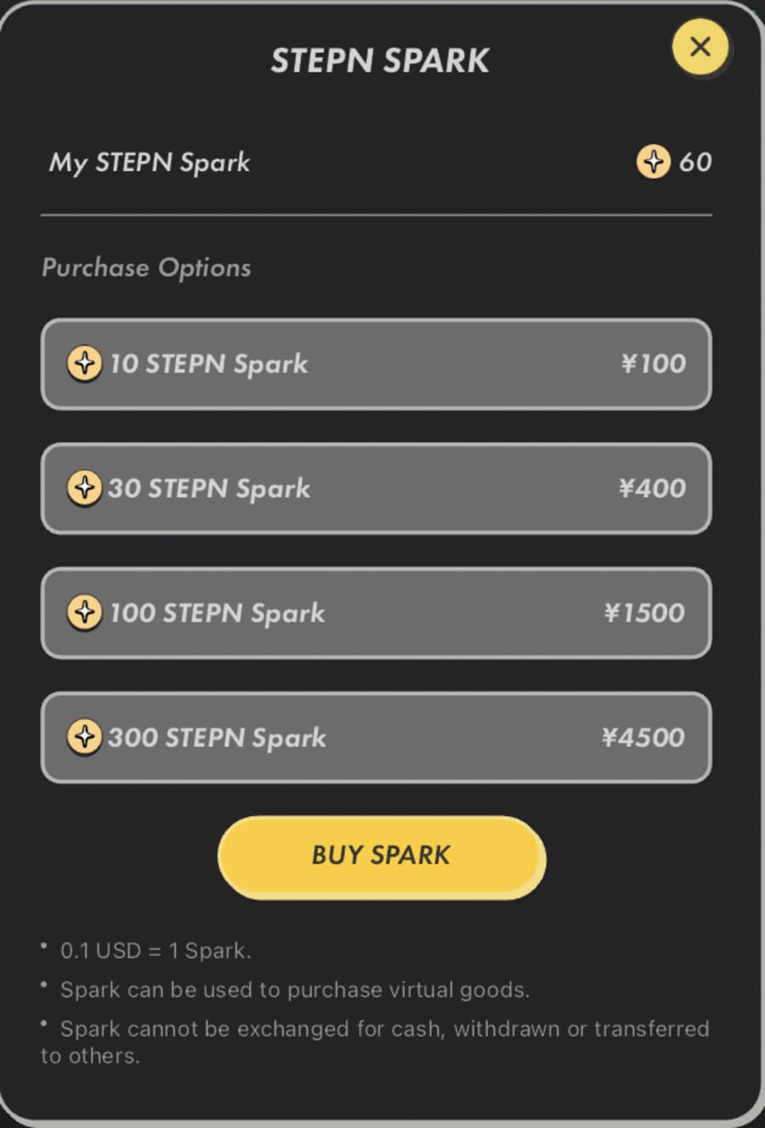
Task: Click the "0.1 USD = 1 Spark" note
Action: point(156,950)
